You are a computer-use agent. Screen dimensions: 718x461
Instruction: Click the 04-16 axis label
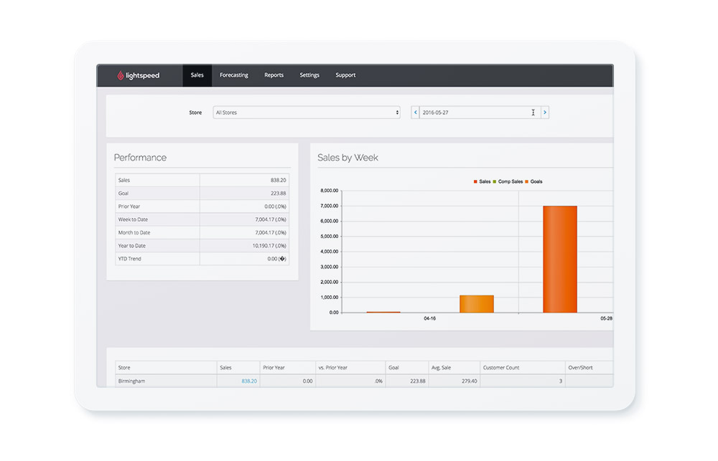(x=429, y=318)
